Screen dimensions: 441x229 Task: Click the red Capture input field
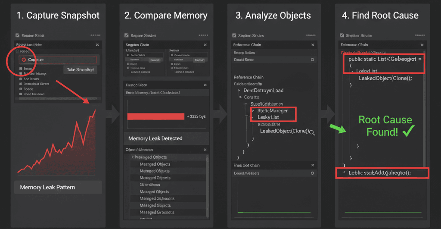tap(58, 60)
